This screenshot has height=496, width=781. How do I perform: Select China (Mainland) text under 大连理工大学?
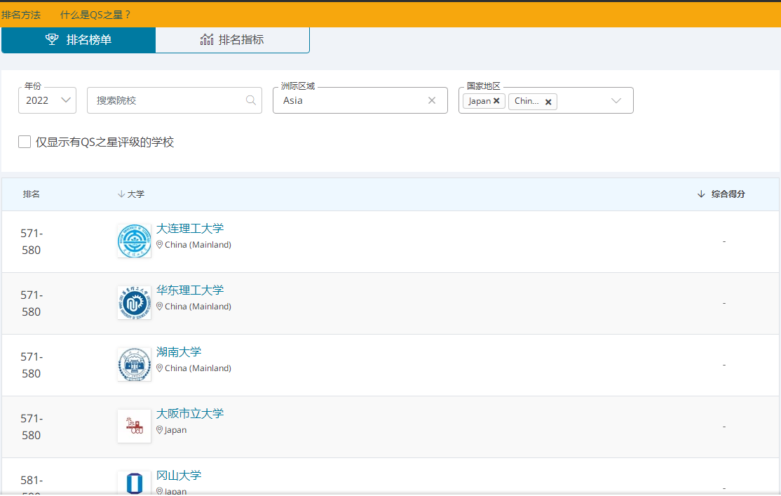click(x=198, y=245)
